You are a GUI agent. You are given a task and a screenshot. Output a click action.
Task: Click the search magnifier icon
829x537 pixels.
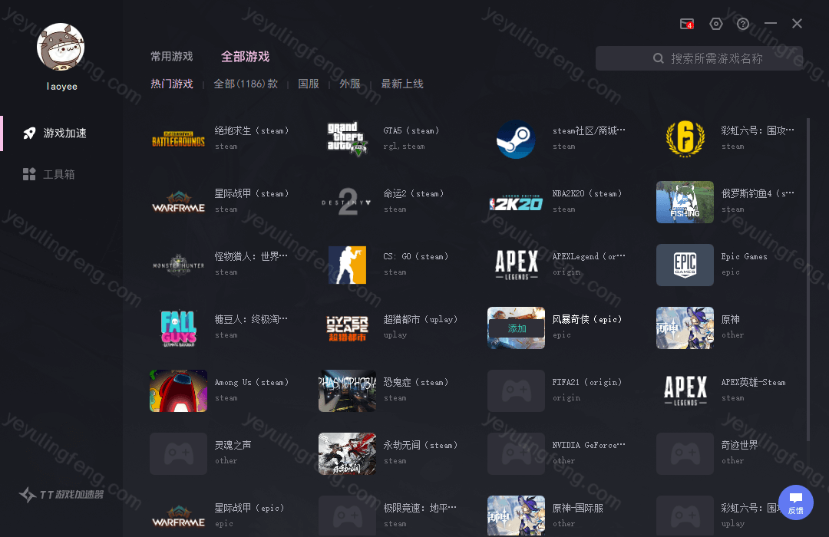click(659, 58)
